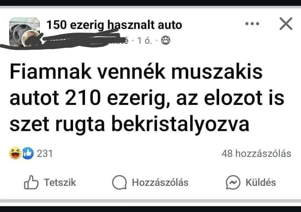
Task: Click the speech bubble comment icon
Action: 119,182
